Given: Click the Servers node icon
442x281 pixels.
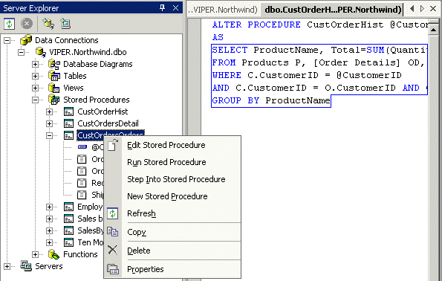Looking at the screenshot, I should pos(26,266).
